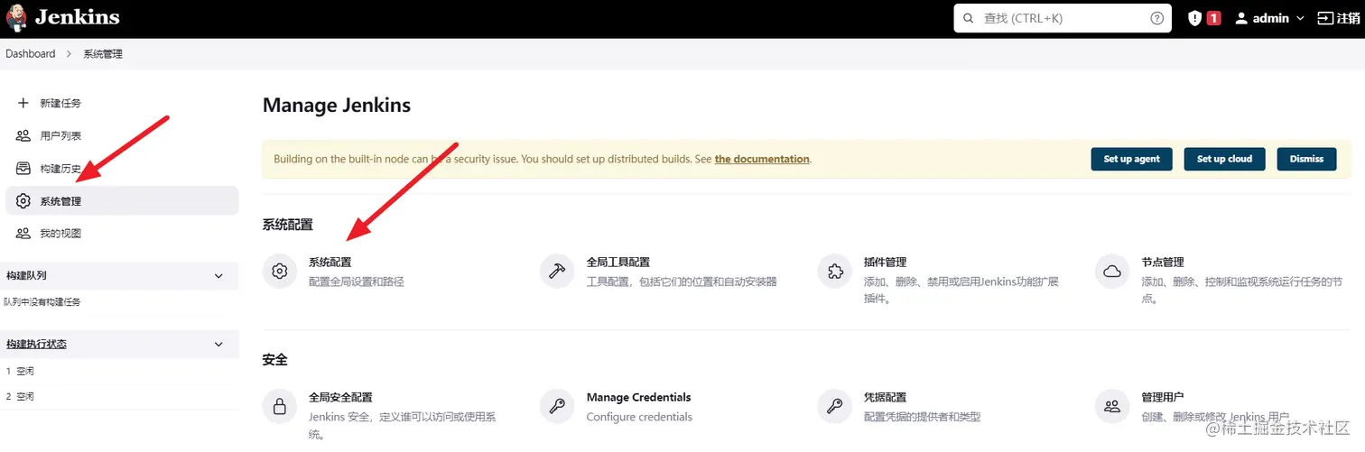Screen dimensions: 1365x452
Task: Click the admin username link
Action: point(1270,18)
